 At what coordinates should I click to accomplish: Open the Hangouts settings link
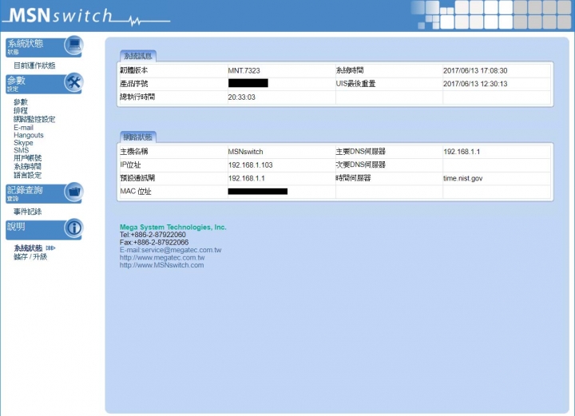[29, 135]
